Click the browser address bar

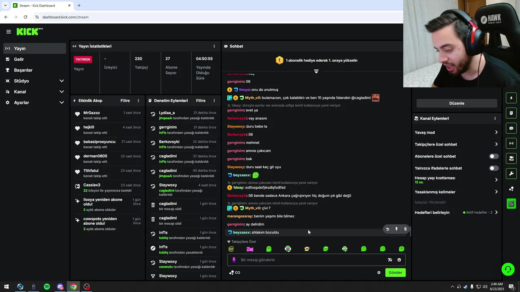coord(217,17)
